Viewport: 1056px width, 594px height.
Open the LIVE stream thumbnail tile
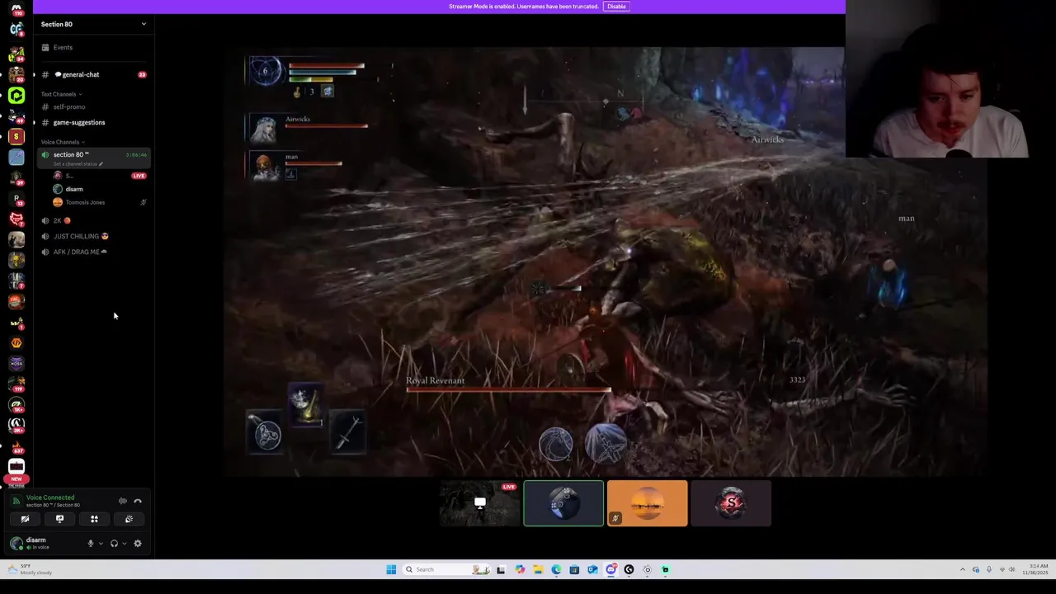click(479, 503)
